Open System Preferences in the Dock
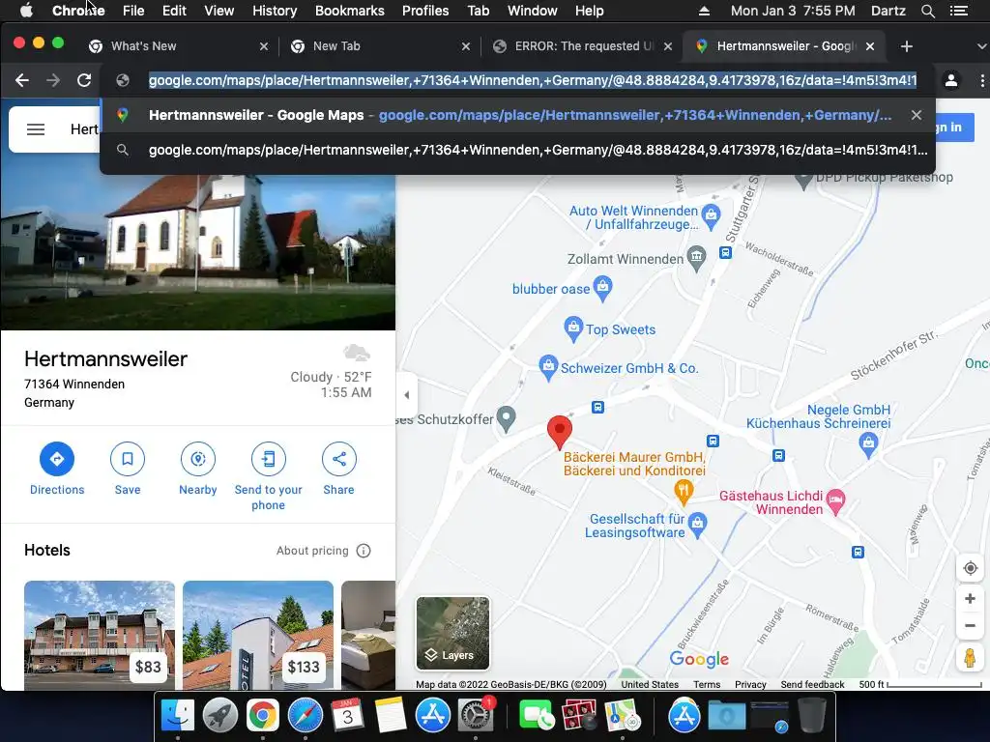 click(475, 716)
